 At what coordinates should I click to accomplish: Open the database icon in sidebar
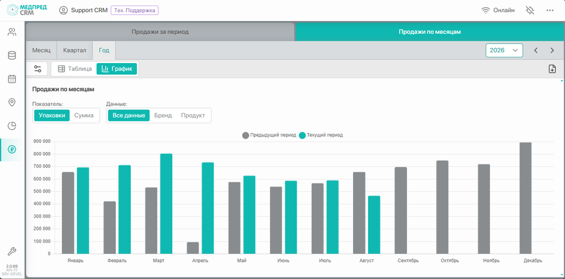pos(12,56)
